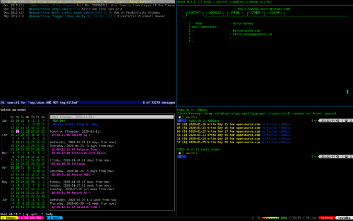Select the CUSTOM tab in abook
The image size is (353, 221).
[x=275, y=12]
